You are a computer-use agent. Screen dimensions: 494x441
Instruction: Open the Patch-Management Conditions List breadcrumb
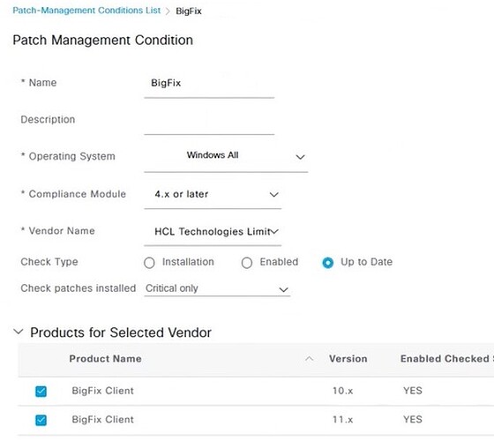pos(86,11)
